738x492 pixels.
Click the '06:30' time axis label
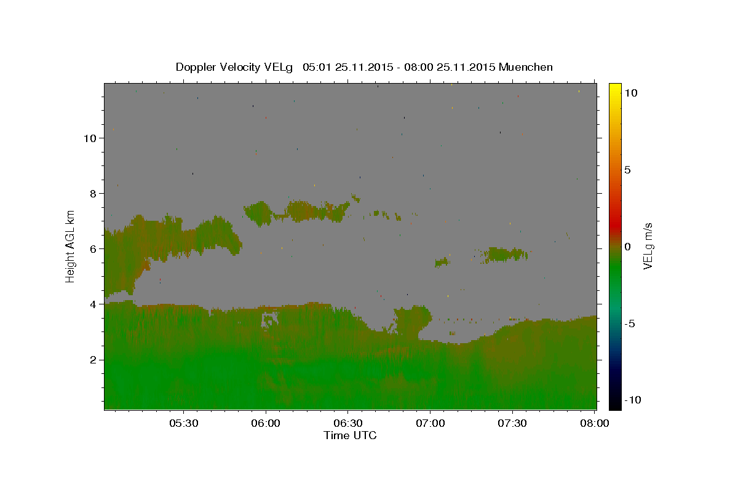(x=347, y=423)
